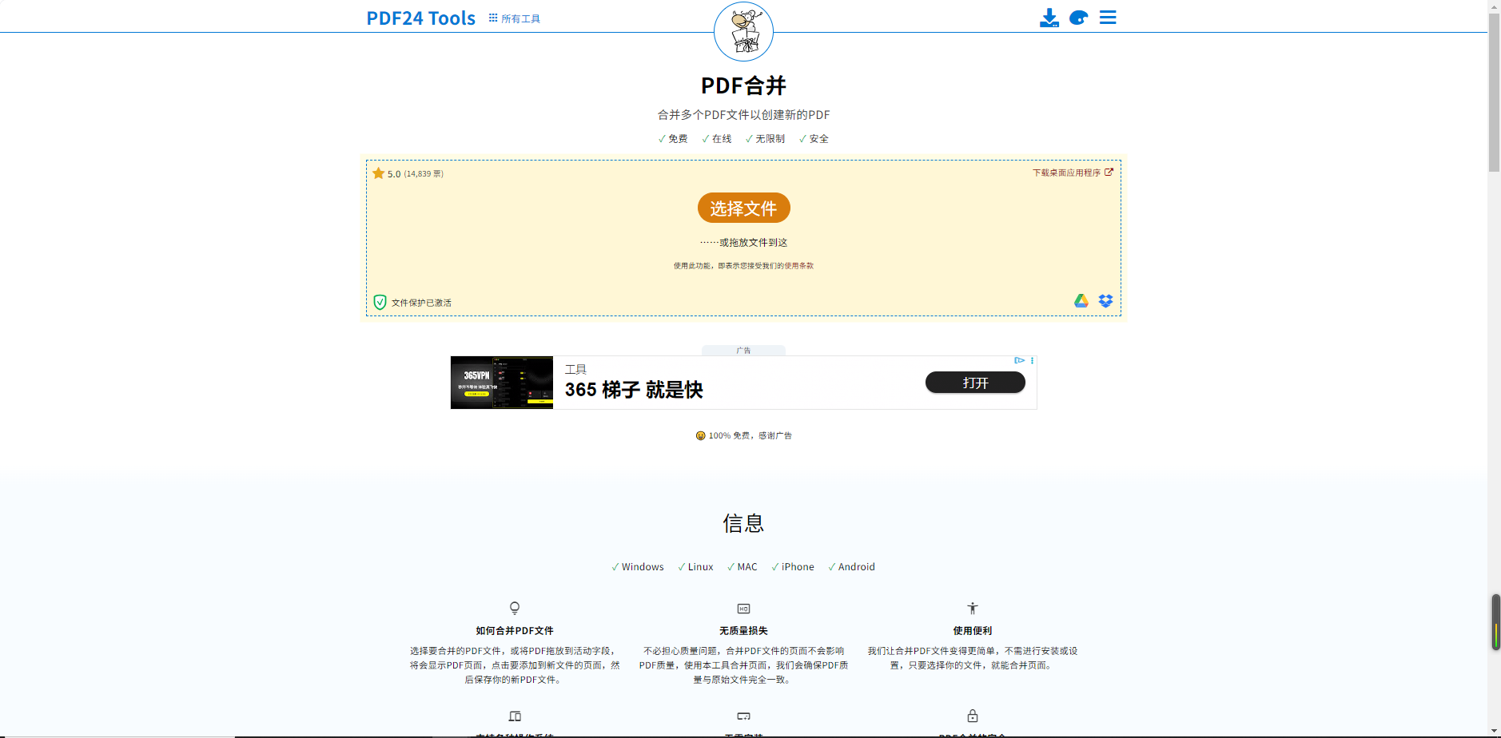Viewport: 1501px width, 738px height.
Task: Click the AdChoices triangle icon on ad
Action: [x=1019, y=361]
